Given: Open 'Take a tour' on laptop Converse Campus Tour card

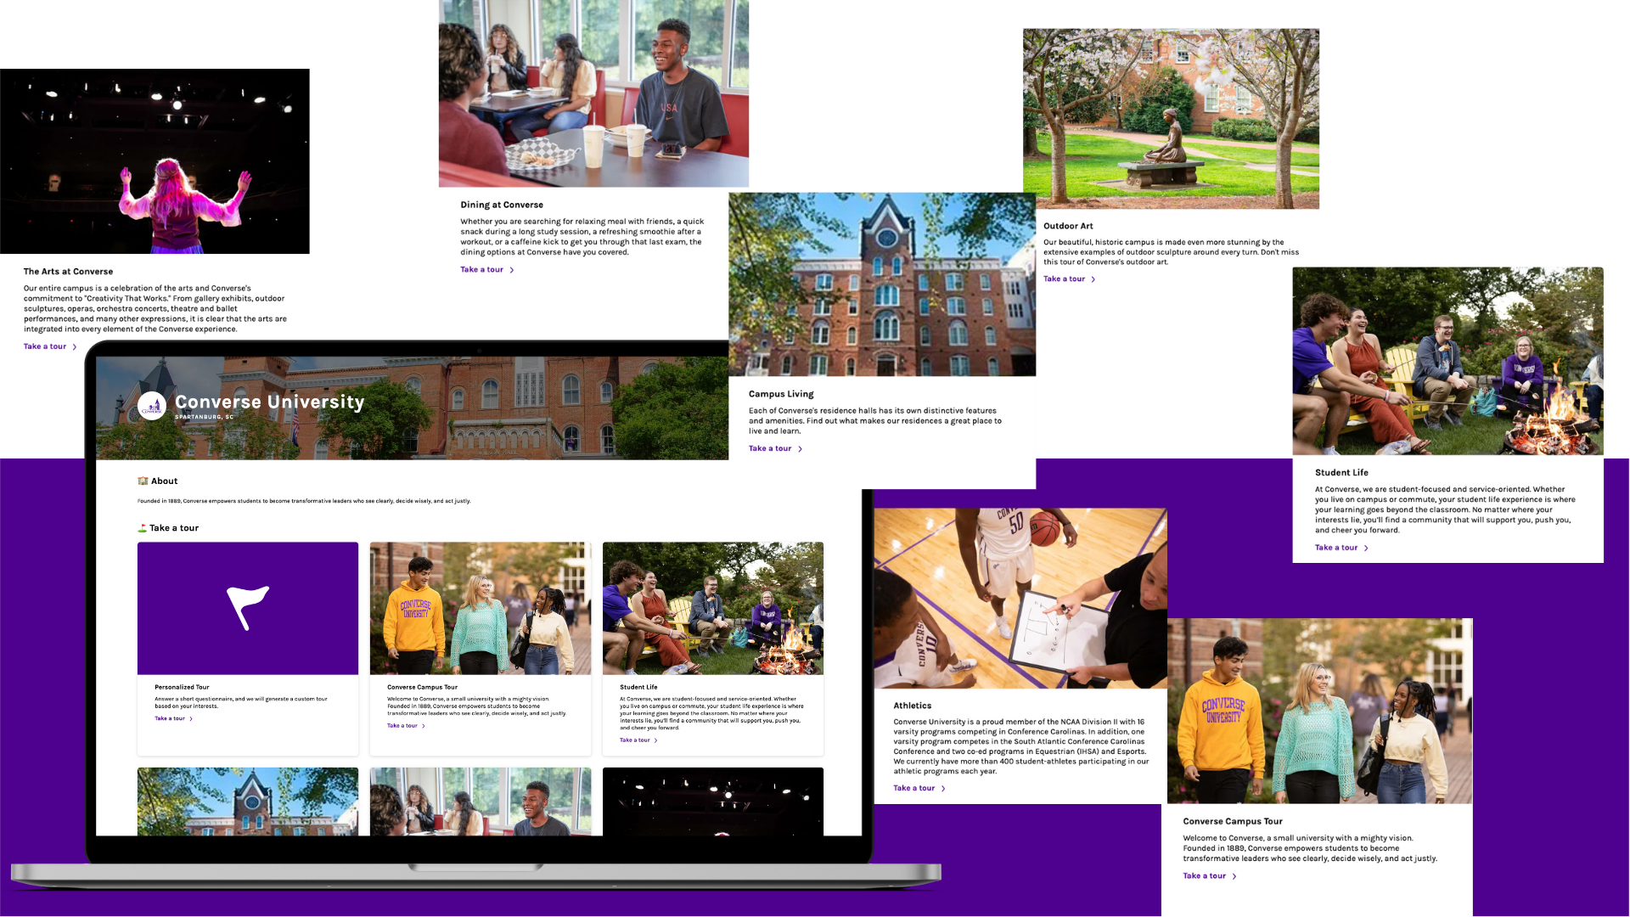Looking at the screenshot, I should 402,726.
